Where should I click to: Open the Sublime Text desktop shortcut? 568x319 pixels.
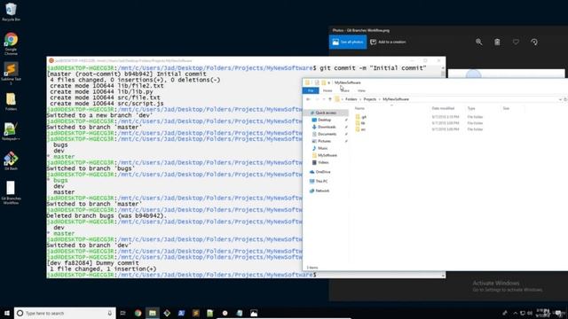[11, 73]
